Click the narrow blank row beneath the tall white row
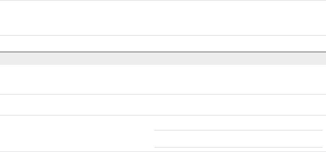 click(163, 105)
